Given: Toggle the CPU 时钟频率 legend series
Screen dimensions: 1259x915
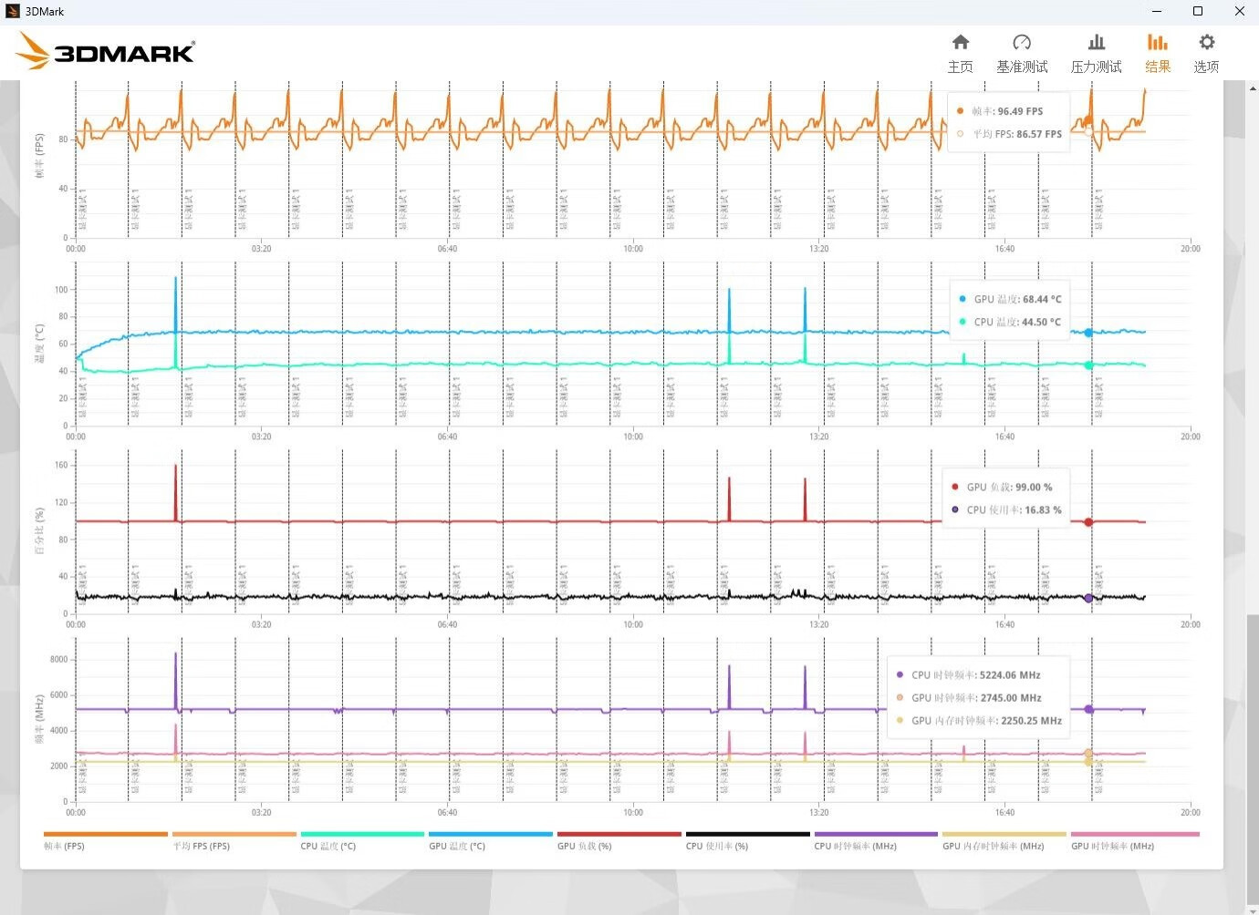Looking at the screenshot, I should tap(876, 839).
